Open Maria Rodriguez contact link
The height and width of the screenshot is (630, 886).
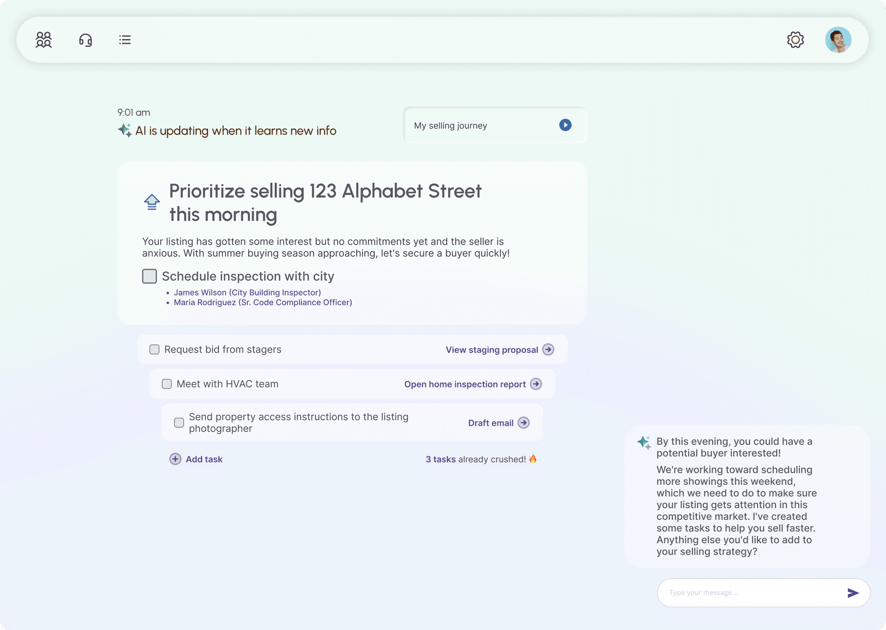[263, 302]
